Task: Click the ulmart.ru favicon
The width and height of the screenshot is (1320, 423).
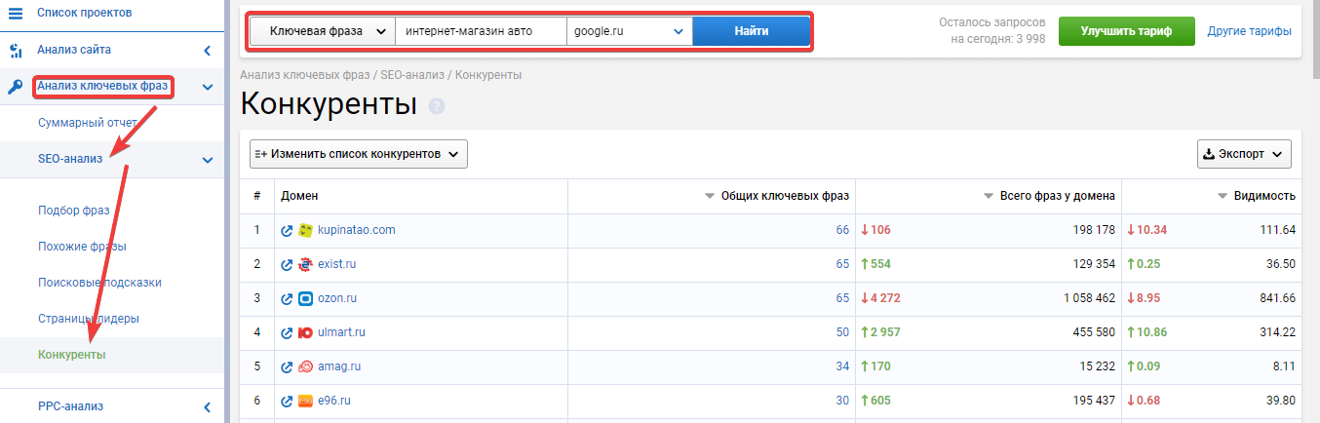Action: pos(305,333)
